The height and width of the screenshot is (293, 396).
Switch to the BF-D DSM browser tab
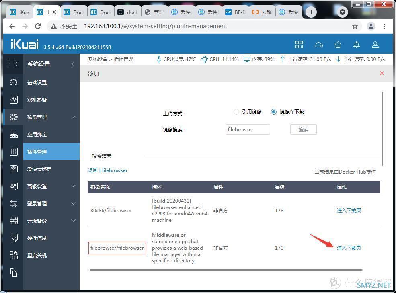point(235,12)
